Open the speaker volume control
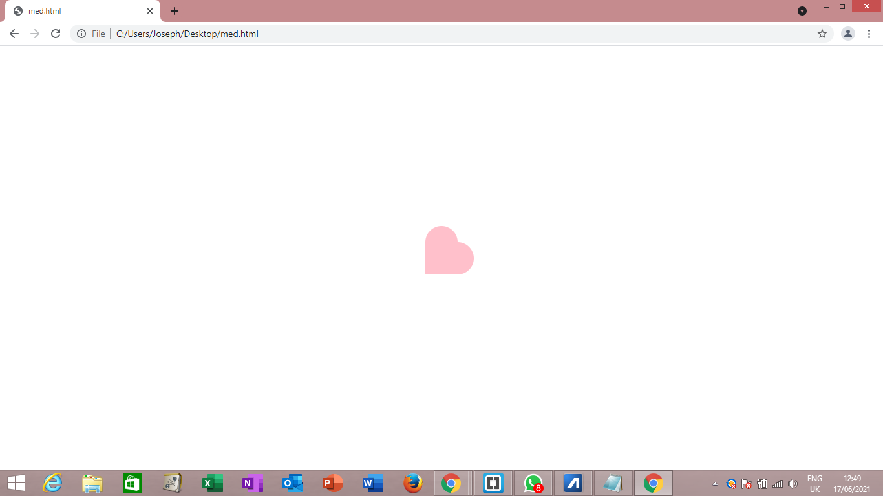 click(793, 482)
